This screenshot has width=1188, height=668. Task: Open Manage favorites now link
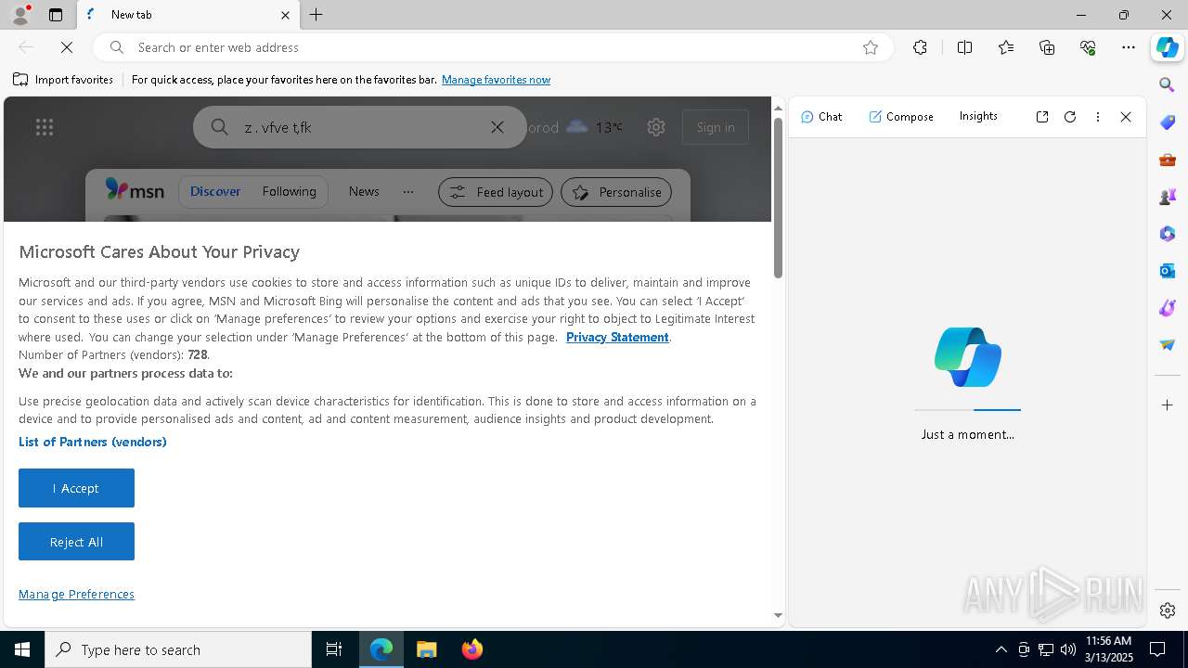496,80
